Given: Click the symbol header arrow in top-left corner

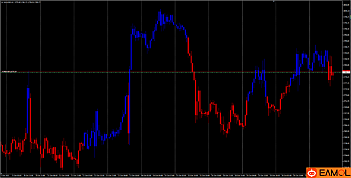Looking at the screenshot, I should click(x=2, y=2).
